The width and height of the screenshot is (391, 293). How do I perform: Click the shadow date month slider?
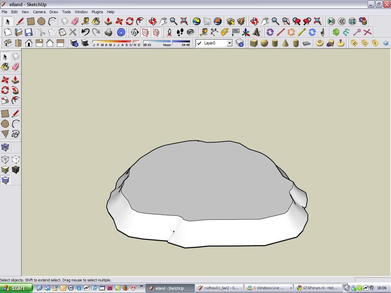point(117,43)
